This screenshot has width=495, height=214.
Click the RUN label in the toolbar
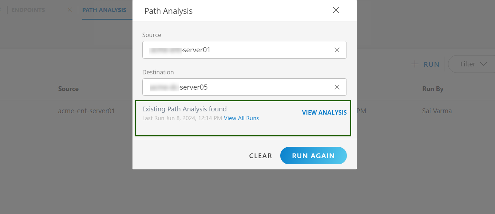[x=432, y=65]
